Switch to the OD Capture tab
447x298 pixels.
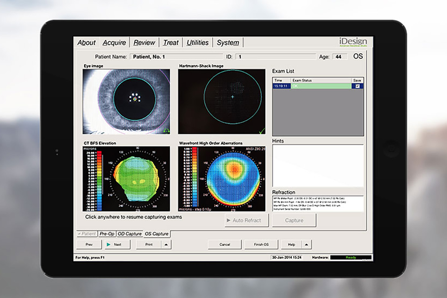129,234
